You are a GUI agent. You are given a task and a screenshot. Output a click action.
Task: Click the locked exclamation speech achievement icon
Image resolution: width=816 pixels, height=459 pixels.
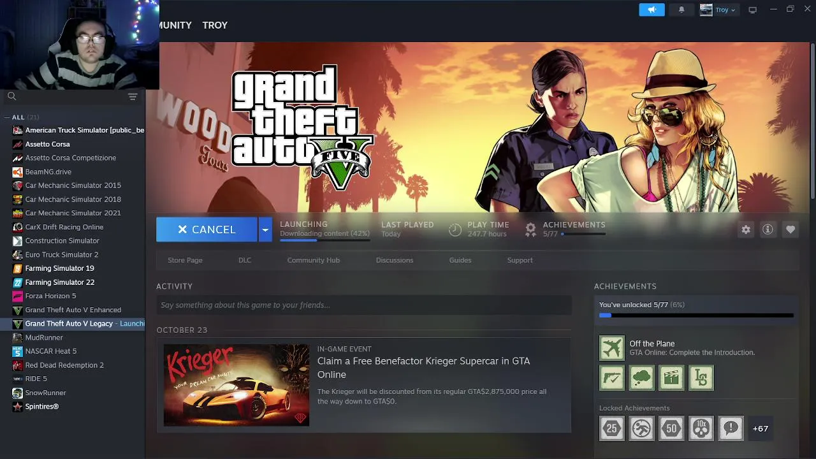click(x=731, y=428)
